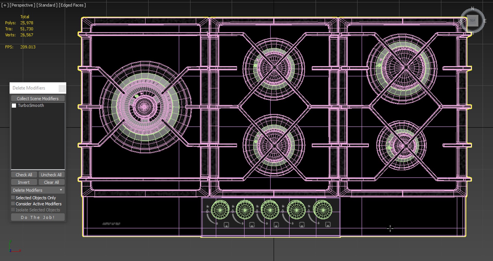Image resolution: width=493 pixels, height=261 pixels.
Task: Select the first green control knob
Action: [x=220, y=210]
